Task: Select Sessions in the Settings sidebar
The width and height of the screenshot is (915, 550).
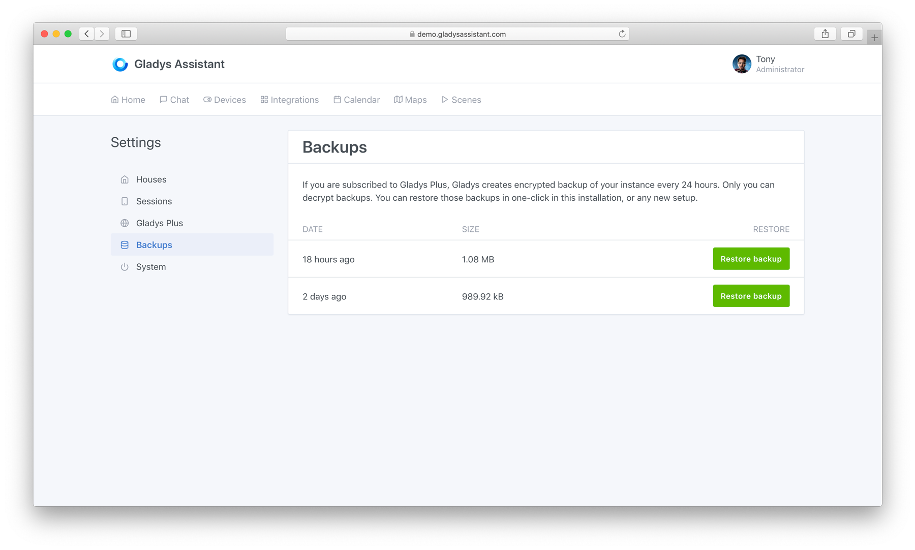Action: pos(192,201)
